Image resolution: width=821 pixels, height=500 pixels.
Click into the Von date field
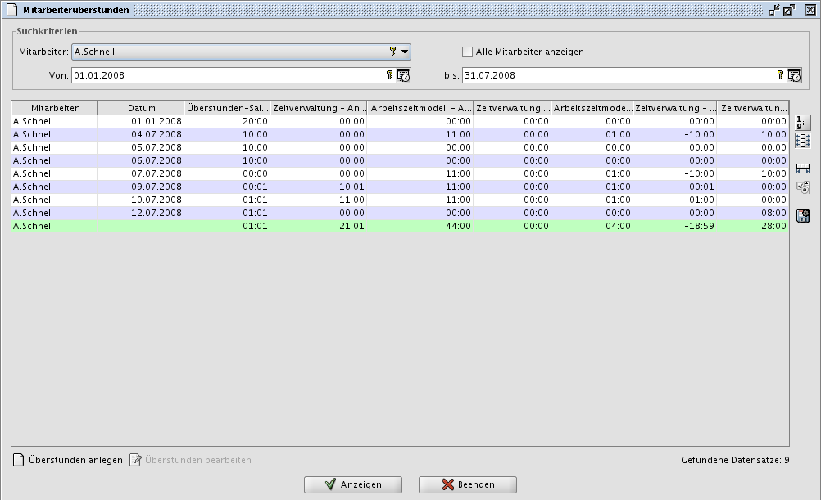point(225,75)
